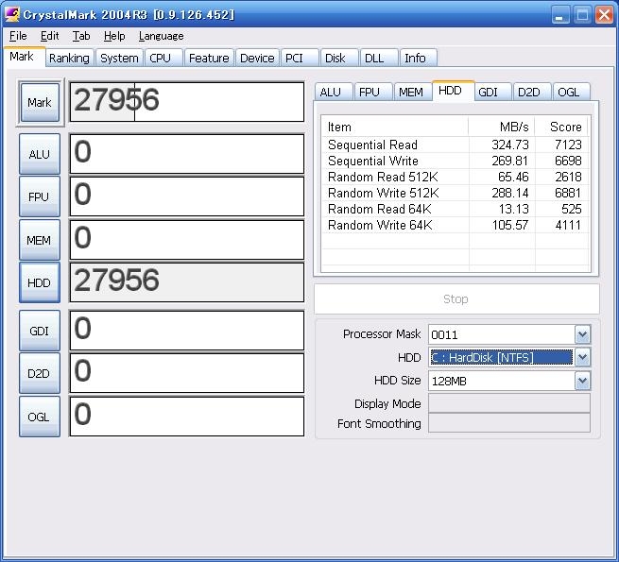Show the HDD results sub-tab
The image size is (619, 562).
click(x=453, y=91)
